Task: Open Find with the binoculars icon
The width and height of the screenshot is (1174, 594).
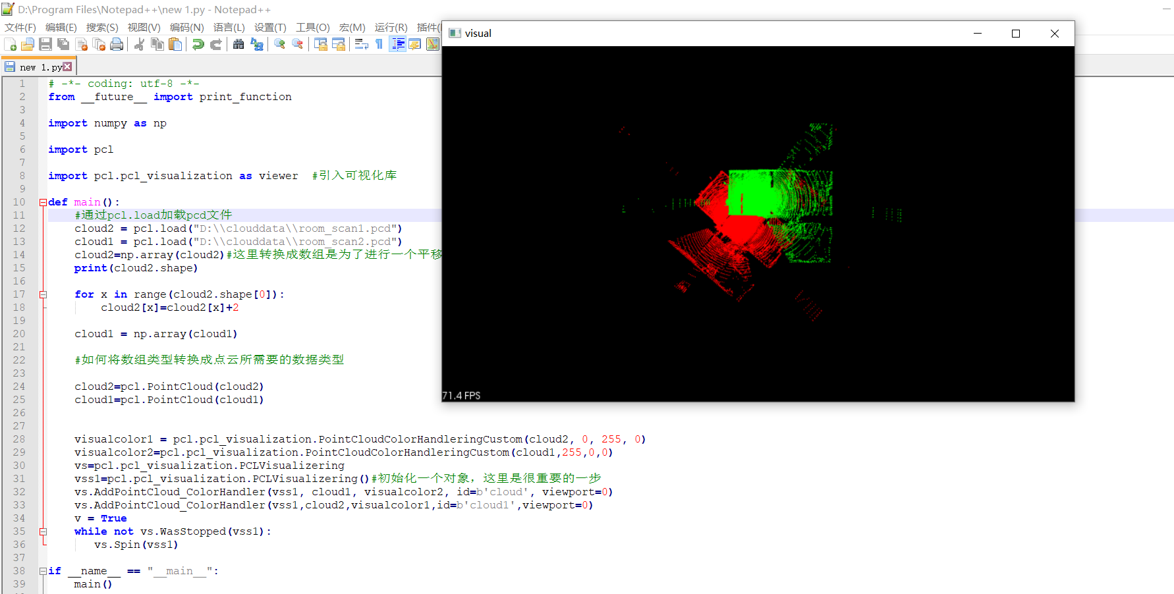Action: pyautogui.click(x=238, y=44)
